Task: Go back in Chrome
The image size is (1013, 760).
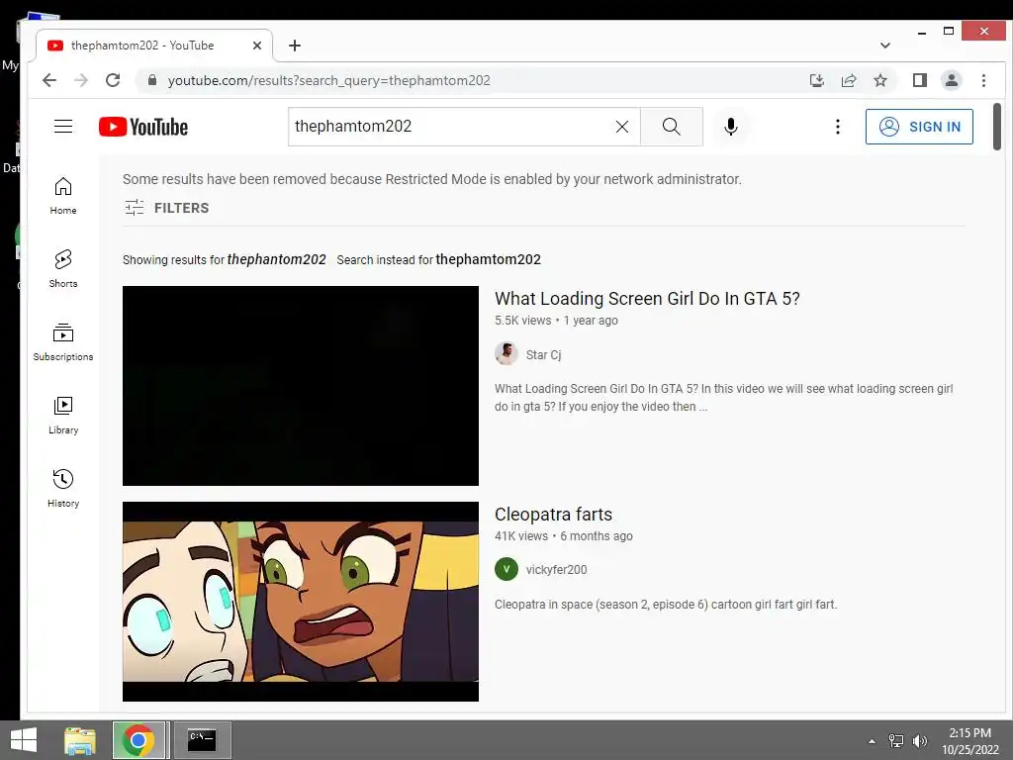Action: click(x=49, y=80)
